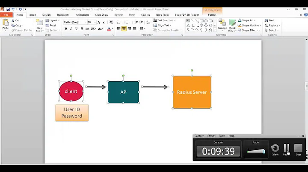
Task: Click the Cut scissors command
Action: click(16, 20)
